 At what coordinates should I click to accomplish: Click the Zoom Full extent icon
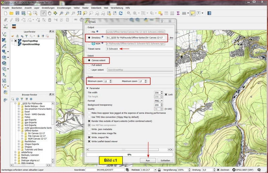pyautogui.click(x=79, y=13)
